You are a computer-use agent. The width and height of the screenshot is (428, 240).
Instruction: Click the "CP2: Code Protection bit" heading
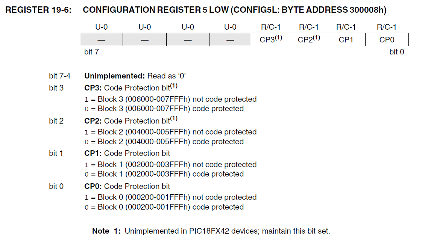[131, 121]
